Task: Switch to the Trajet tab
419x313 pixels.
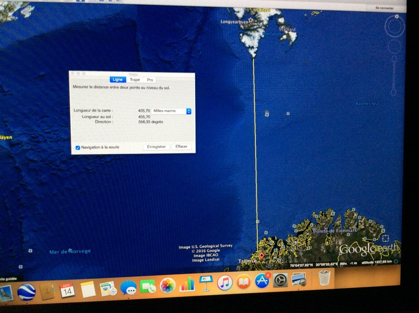Action: (x=135, y=80)
